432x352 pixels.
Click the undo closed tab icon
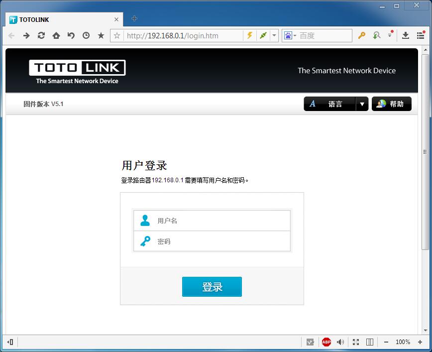71,35
